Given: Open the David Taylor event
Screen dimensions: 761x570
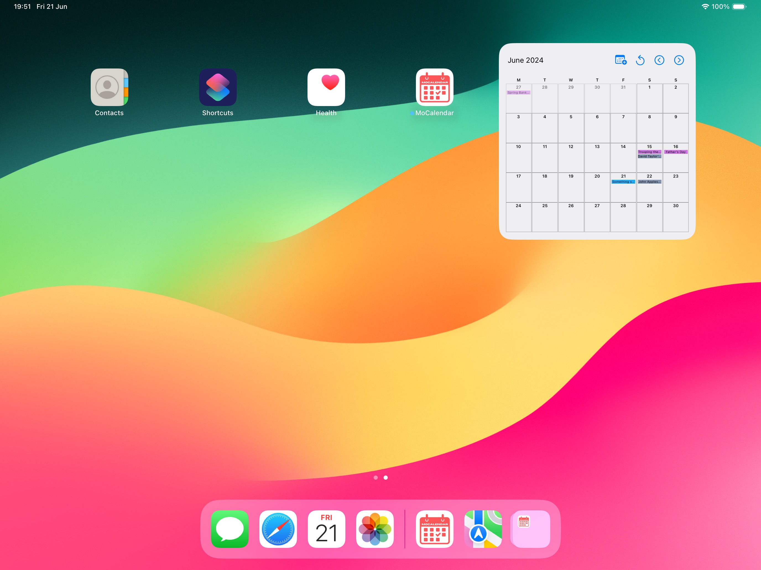Looking at the screenshot, I should [x=649, y=156].
